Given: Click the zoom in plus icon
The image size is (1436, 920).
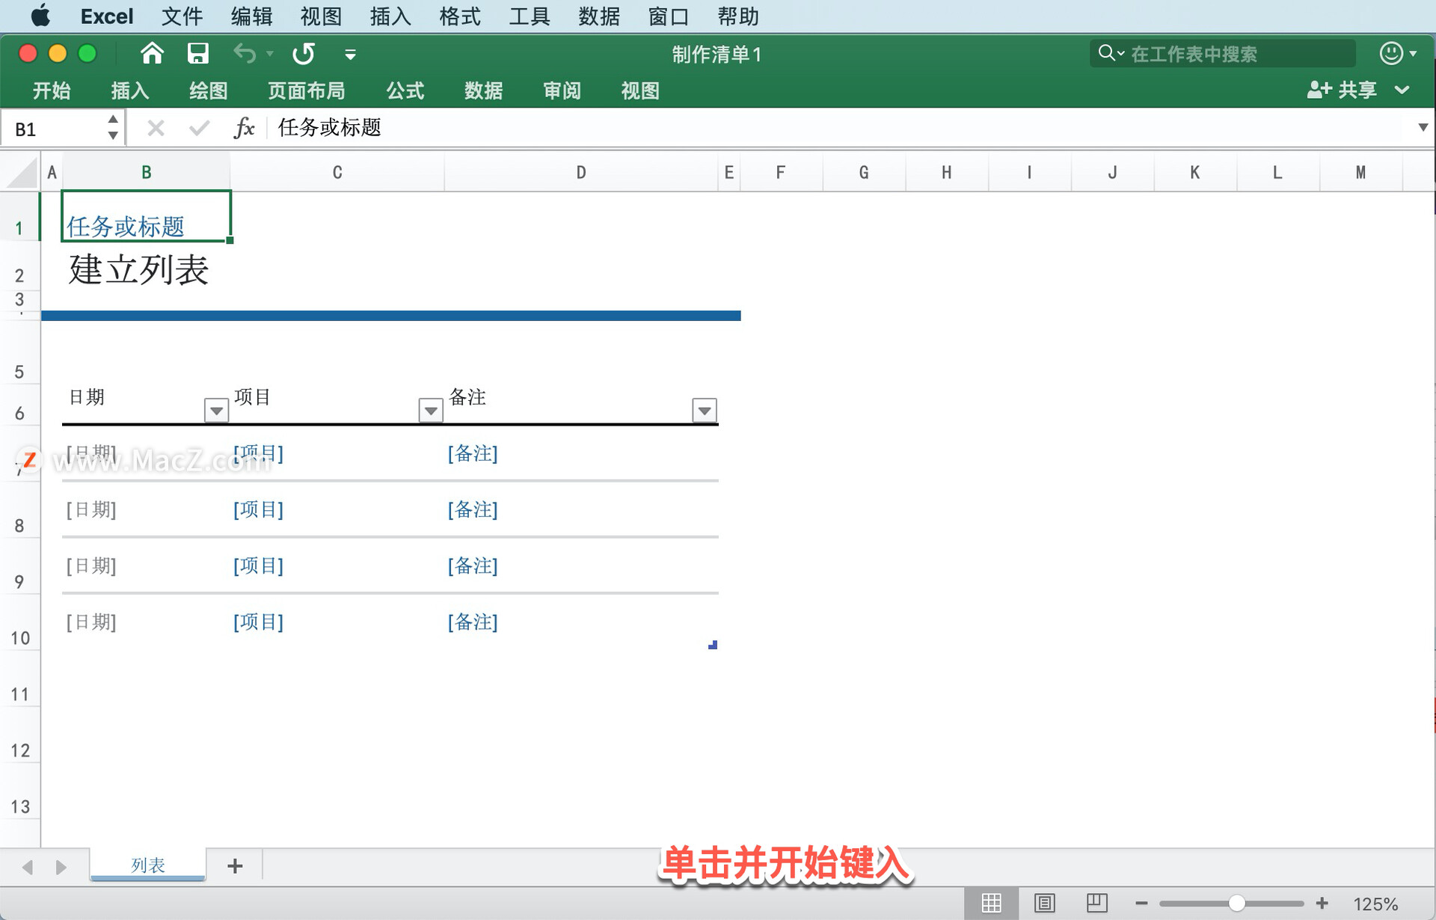Looking at the screenshot, I should (x=1322, y=904).
